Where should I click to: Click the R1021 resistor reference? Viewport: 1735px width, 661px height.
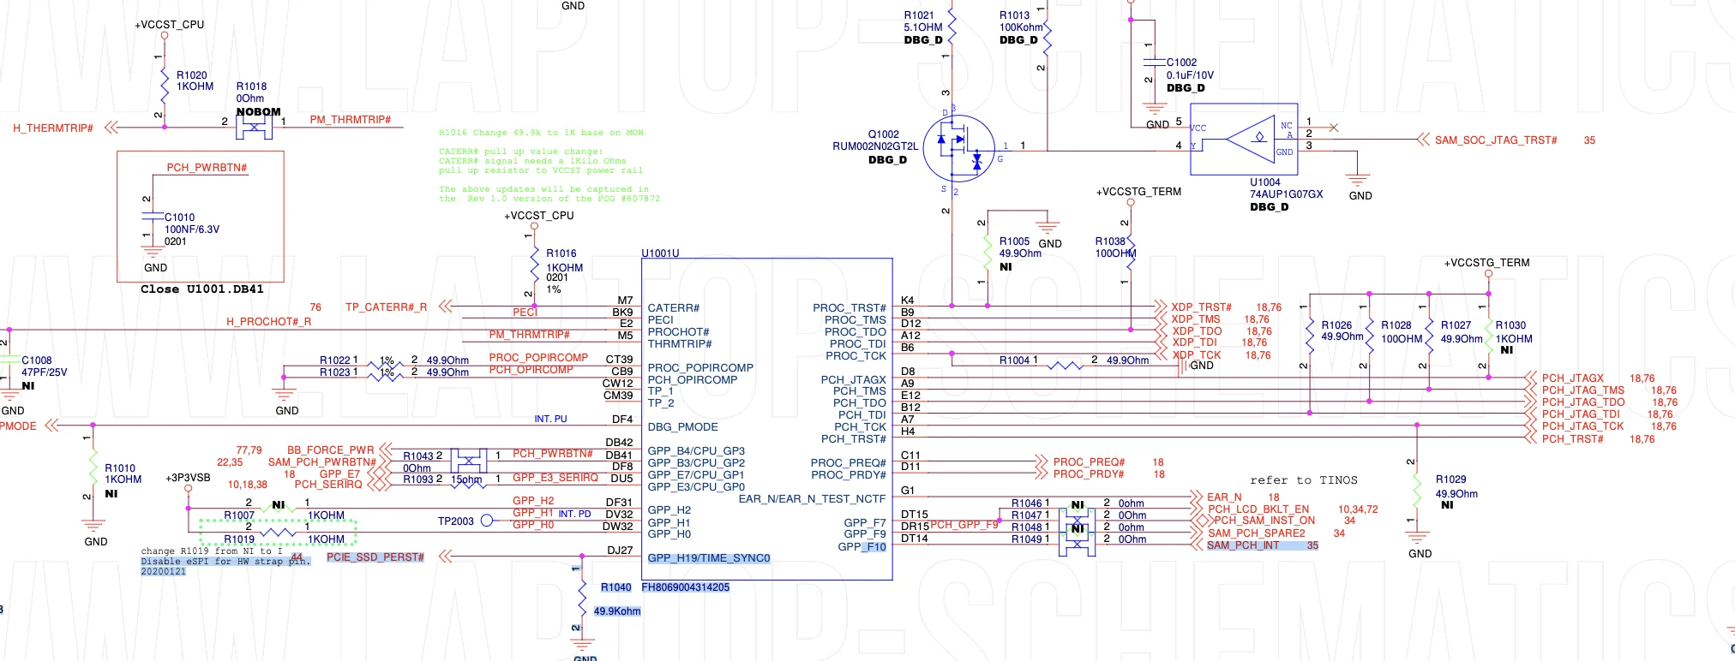(919, 15)
